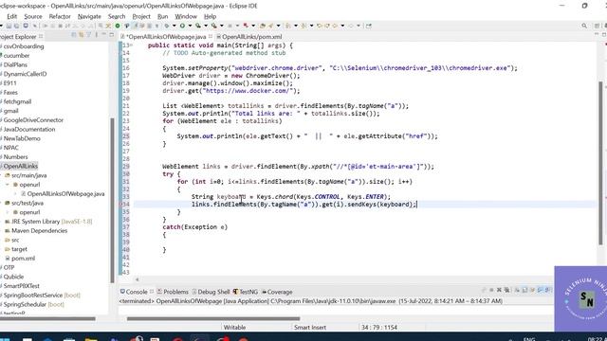Switch to the TestNG tab
607x341 pixels.
(246, 292)
